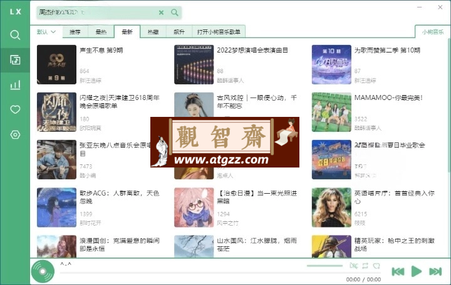Open 散步ACG playlist cover image
The width and height of the screenshot is (451, 285).
(56, 207)
